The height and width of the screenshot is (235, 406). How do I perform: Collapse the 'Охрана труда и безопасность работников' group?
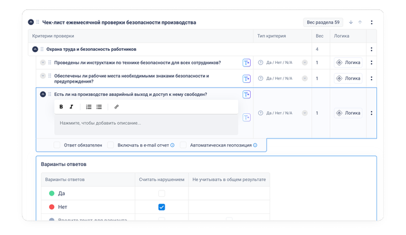coord(35,49)
